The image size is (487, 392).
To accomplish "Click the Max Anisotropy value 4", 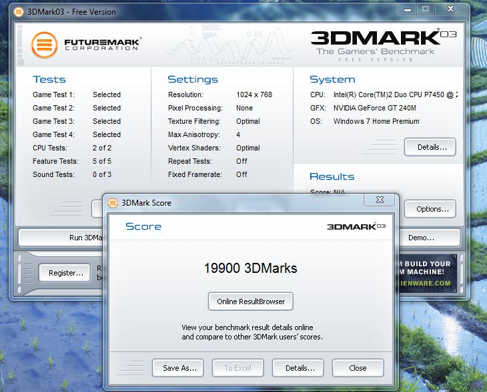I will click(238, 134).
